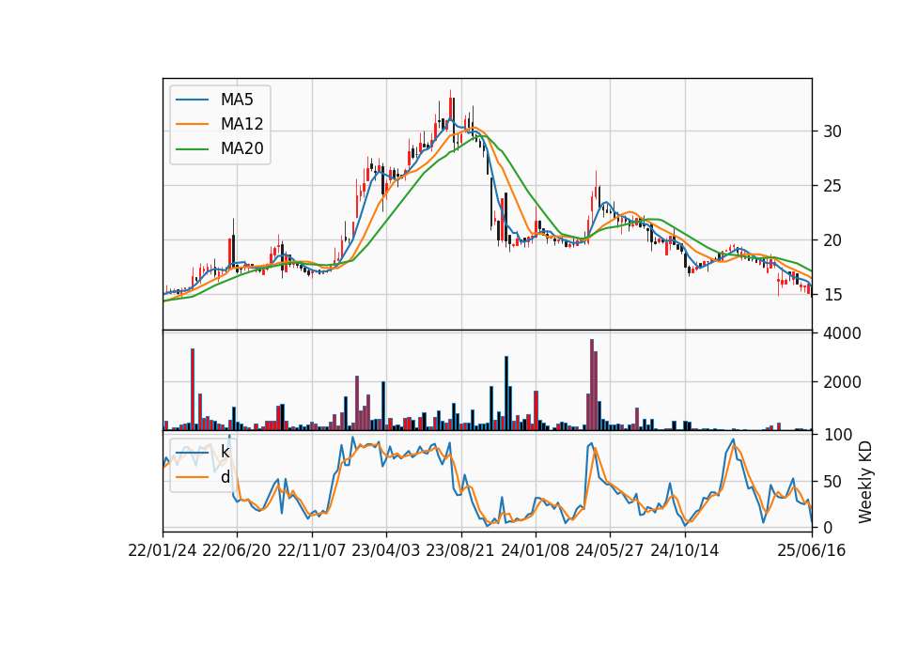Click the MA20 legend label
The height and width of the screenshot is (648, 902).
pos(241,149)
